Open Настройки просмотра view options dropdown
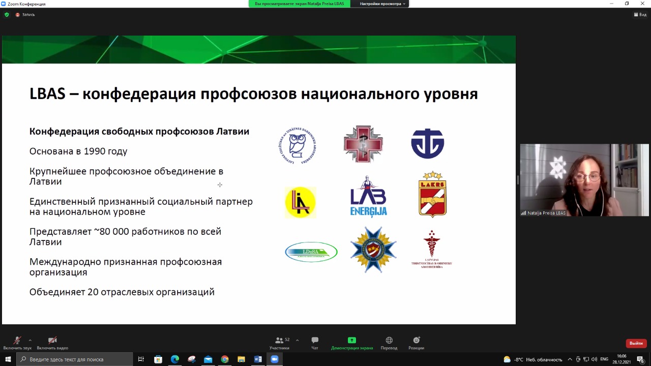Screen dimensions: 651x366 pyautogui.click(x=382, y=4)
